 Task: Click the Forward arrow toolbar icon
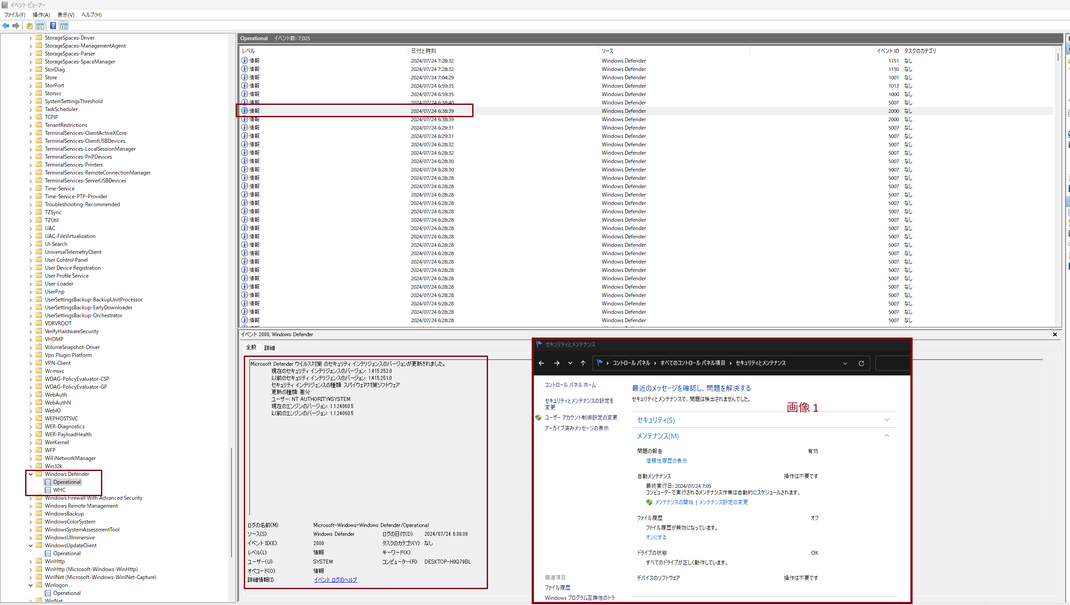click(16, 26)
